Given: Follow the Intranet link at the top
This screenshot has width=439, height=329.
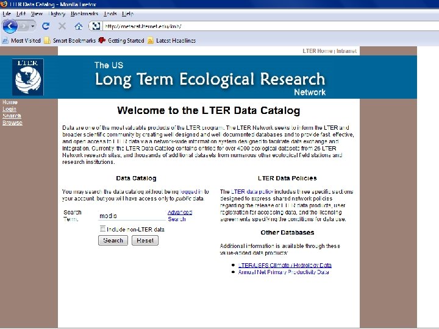Looking at the screenshot, I should point(346,51).
